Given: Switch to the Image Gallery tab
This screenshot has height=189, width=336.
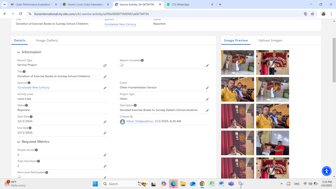Looking at the screenshot, I should point(47,40).
